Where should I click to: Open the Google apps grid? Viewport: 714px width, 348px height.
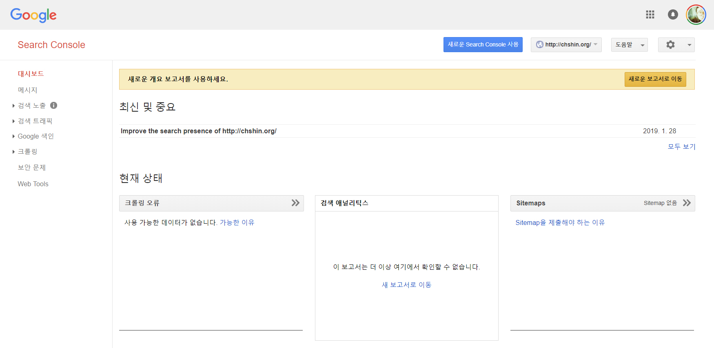tap(650, 15)
